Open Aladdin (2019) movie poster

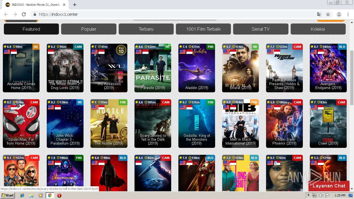tap(197, 68)
